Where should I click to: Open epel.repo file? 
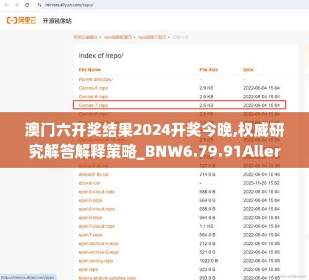(88, 270)
